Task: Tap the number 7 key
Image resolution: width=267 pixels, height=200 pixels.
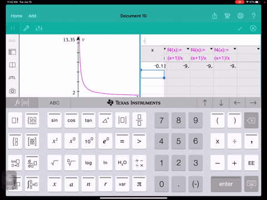Action: click(161, 120)
